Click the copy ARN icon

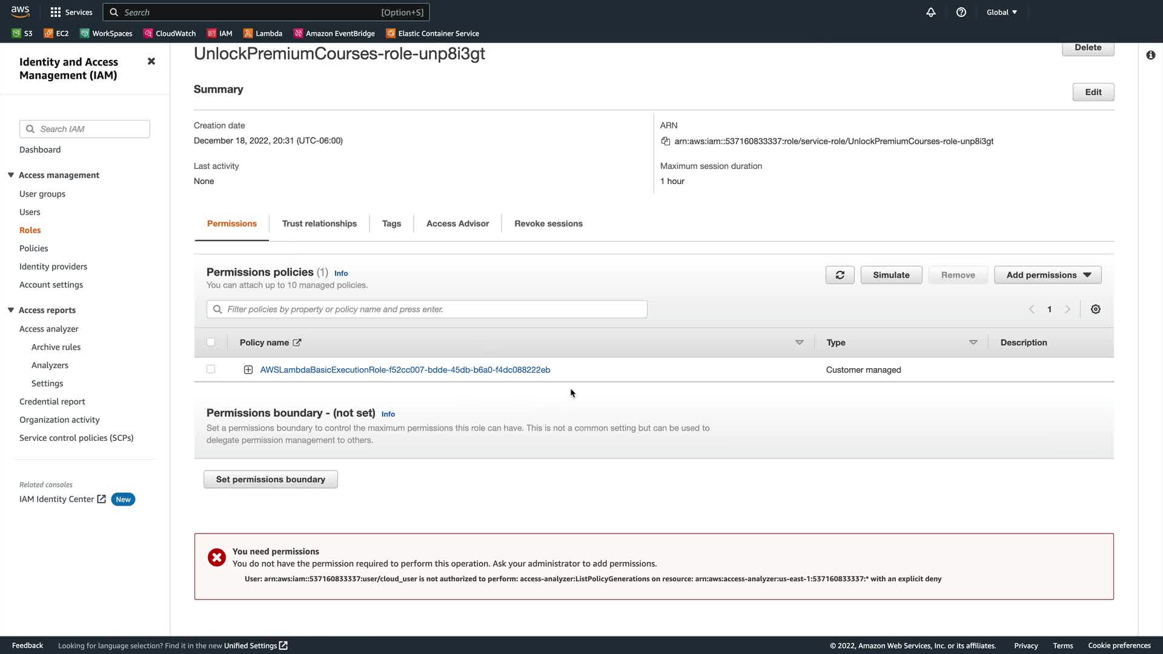point(665,141)
